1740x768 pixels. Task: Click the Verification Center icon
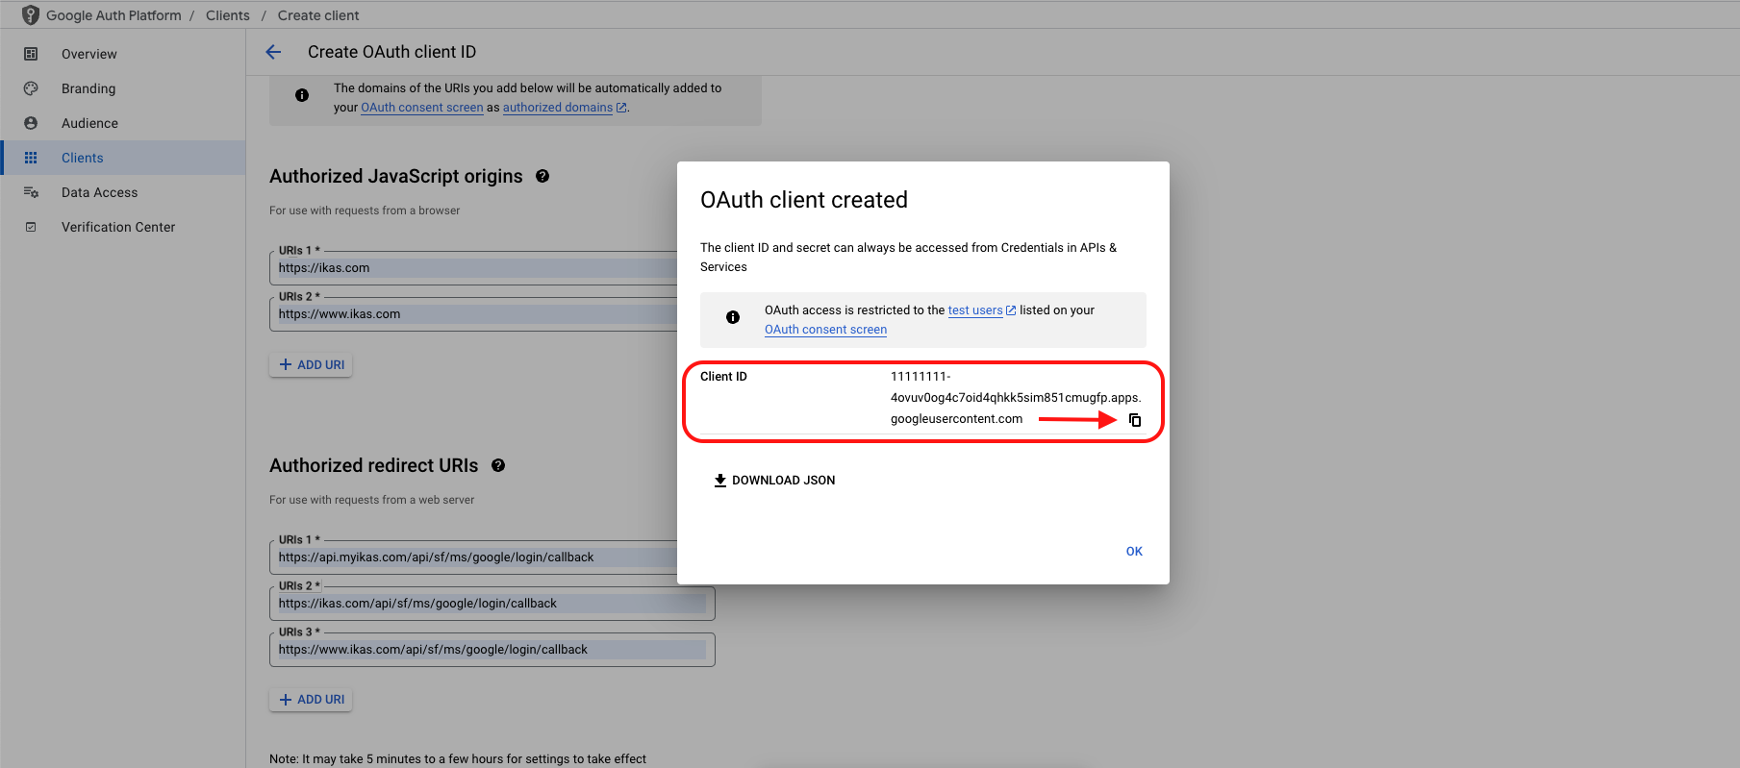[x=31, y=227]
